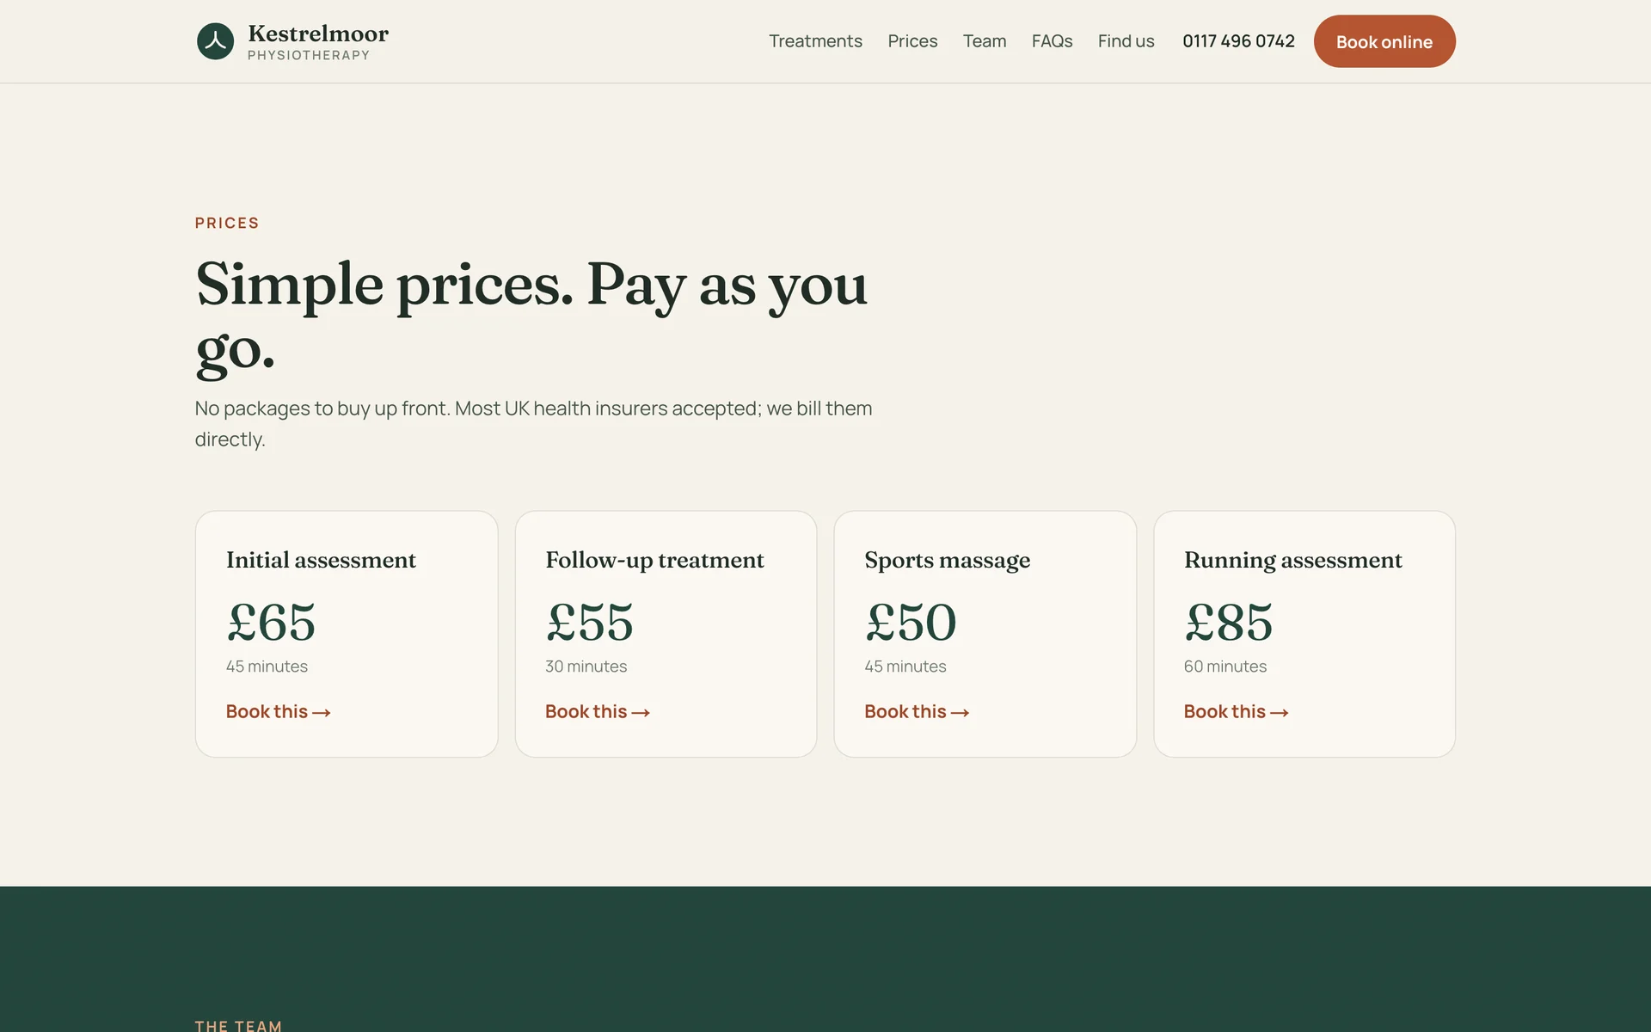
Task: Click the Book online button
Action: point(1384,41)
